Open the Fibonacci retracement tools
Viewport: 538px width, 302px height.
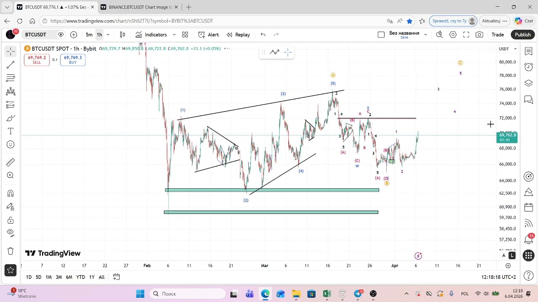point(11,78)
